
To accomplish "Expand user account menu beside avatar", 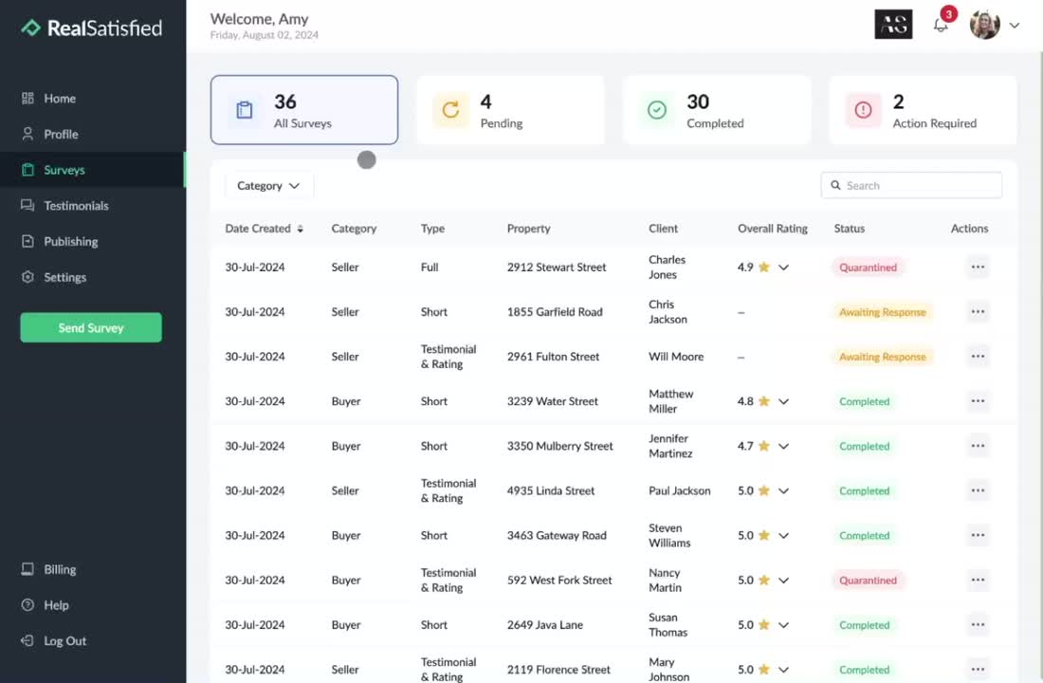I will [x=1015, y=26].
